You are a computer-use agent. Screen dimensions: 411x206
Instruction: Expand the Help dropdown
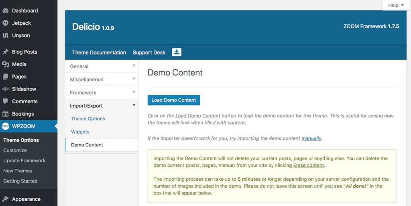click(x=396, y=5)
